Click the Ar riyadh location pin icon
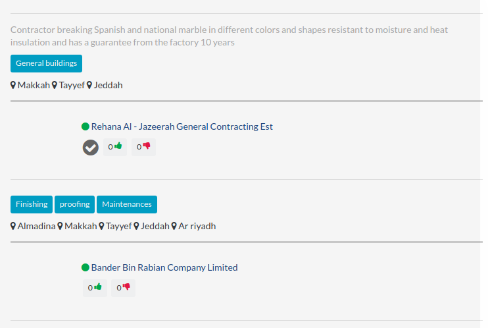 [x=174, y=226]
